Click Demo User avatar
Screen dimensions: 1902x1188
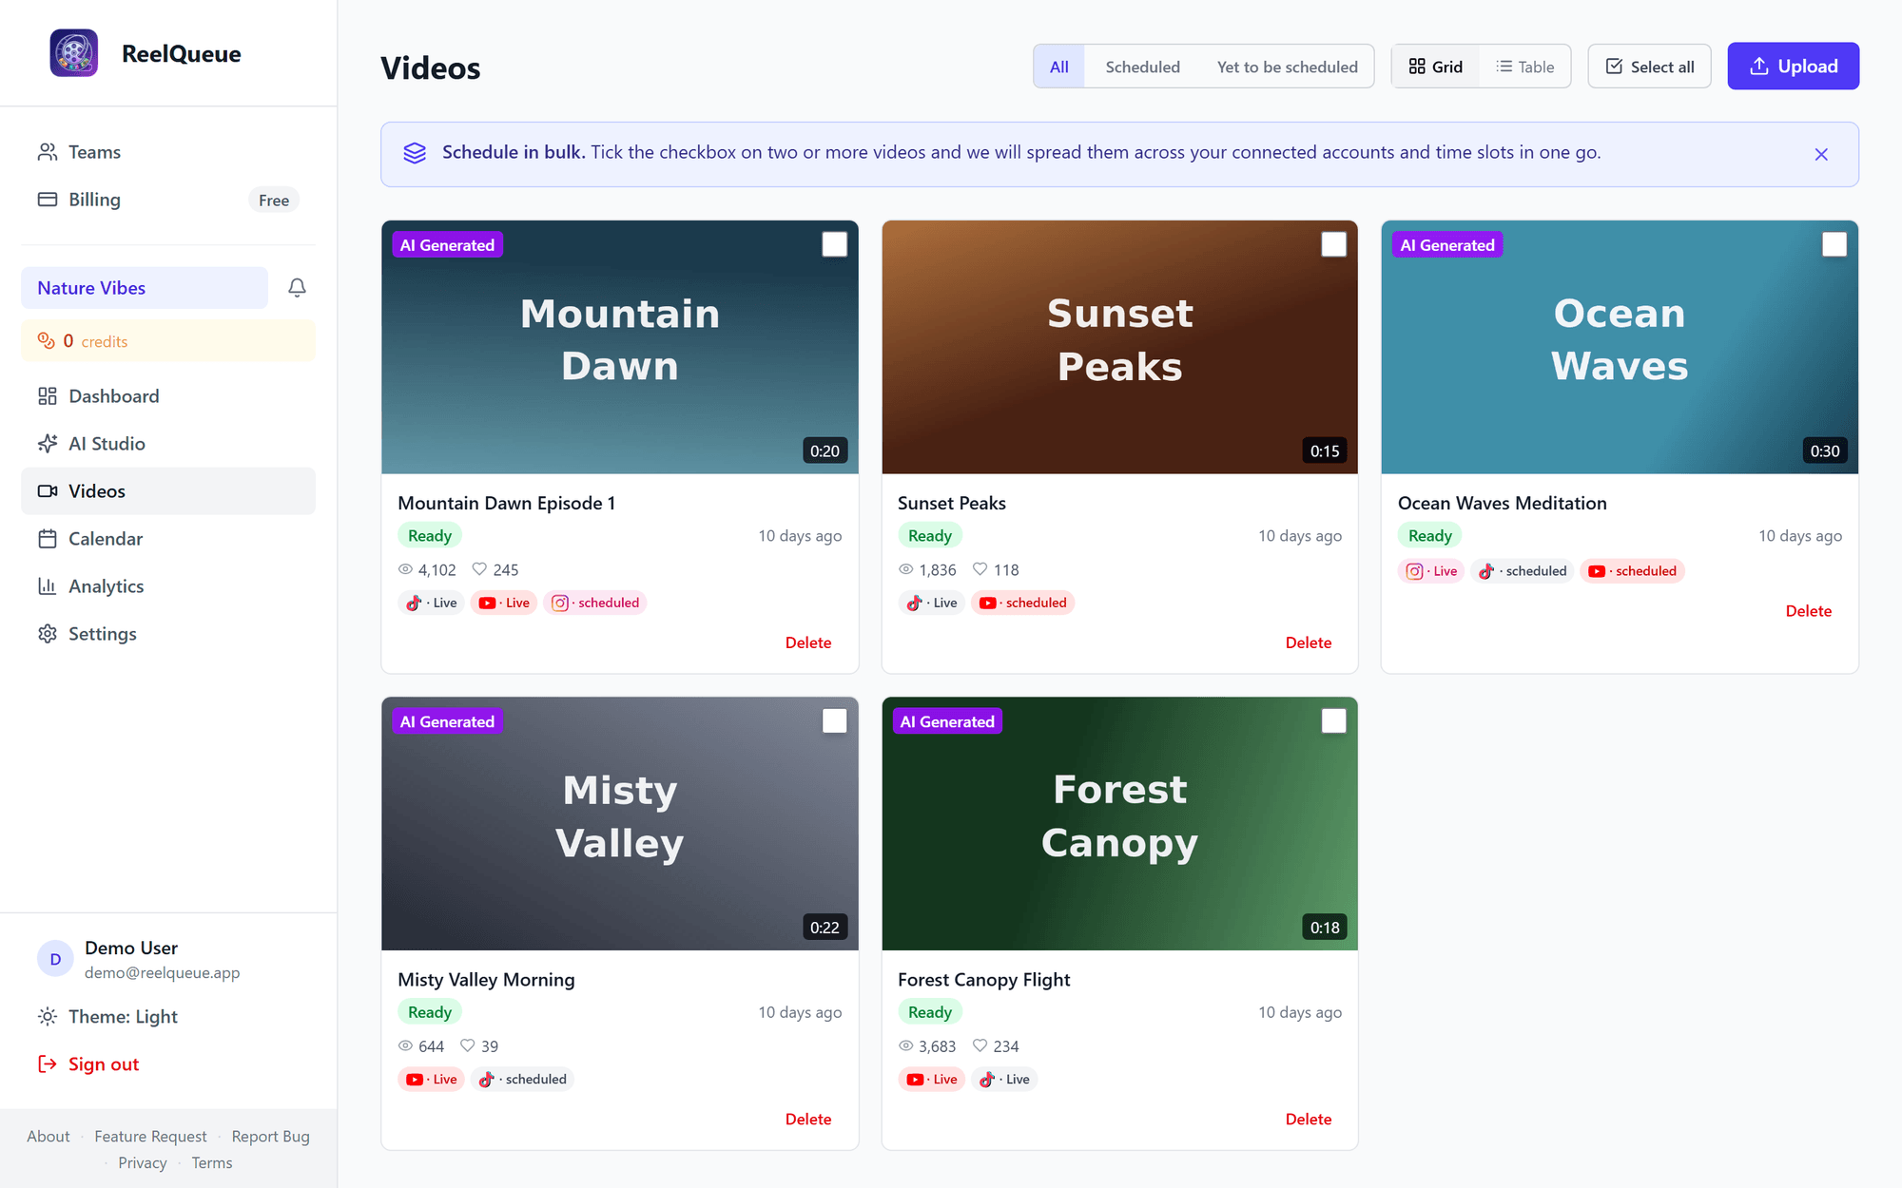(x=55, y=959)
